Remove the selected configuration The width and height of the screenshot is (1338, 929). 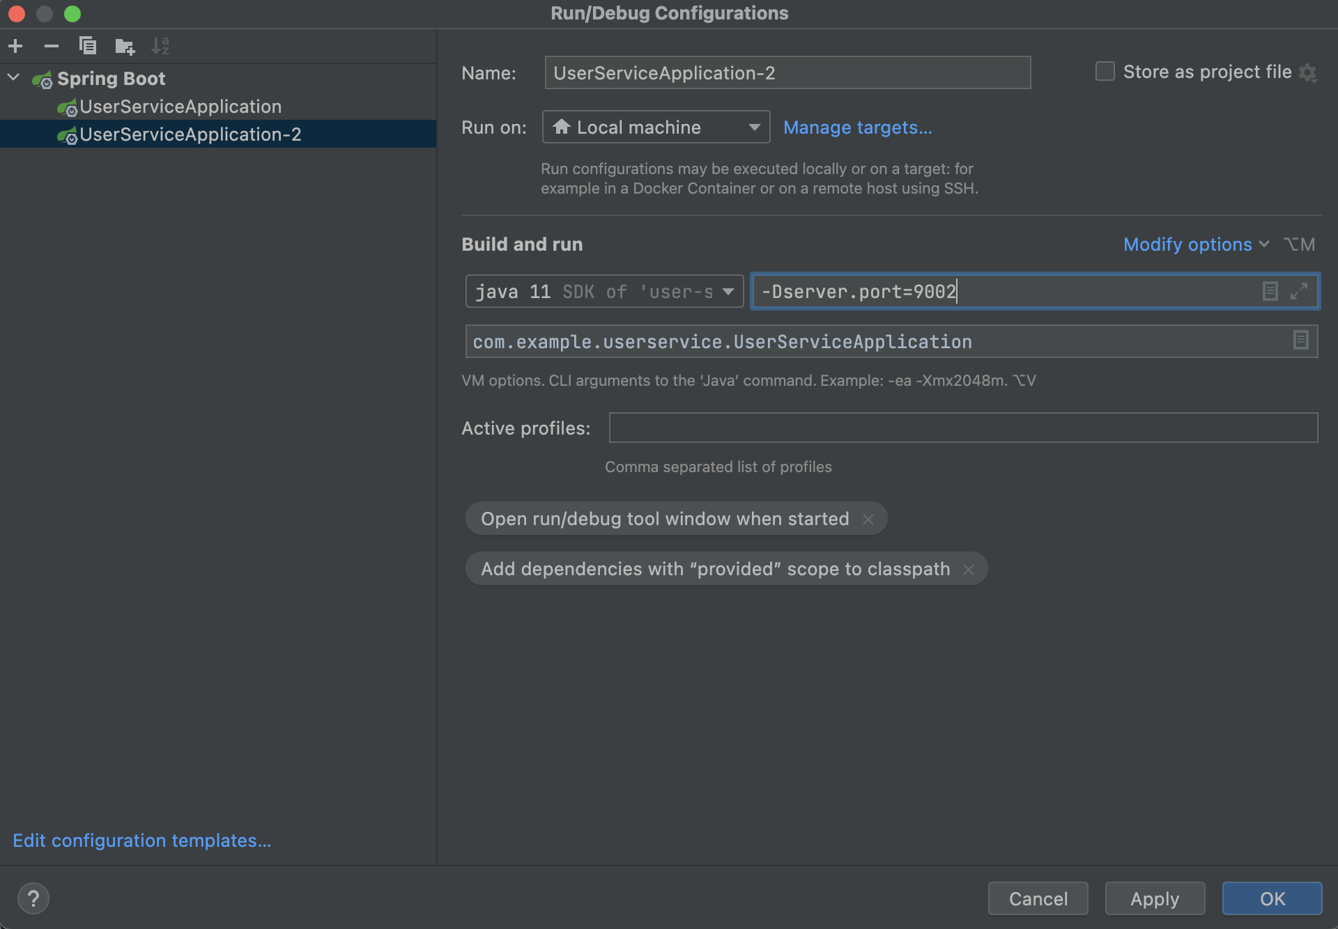(x=51, y=46)
